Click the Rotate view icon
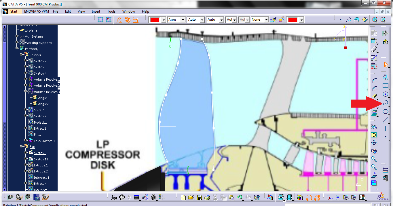 tap(374, 151)
